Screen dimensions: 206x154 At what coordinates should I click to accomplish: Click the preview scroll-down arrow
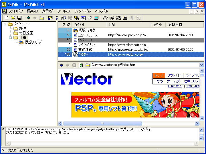202,119
